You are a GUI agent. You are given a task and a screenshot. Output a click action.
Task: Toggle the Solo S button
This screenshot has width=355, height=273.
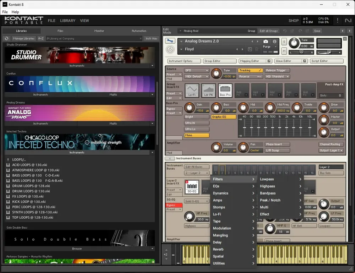284,42
